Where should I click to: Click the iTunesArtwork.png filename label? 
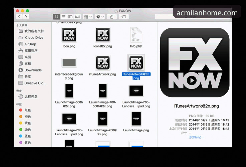coord(102,74)
